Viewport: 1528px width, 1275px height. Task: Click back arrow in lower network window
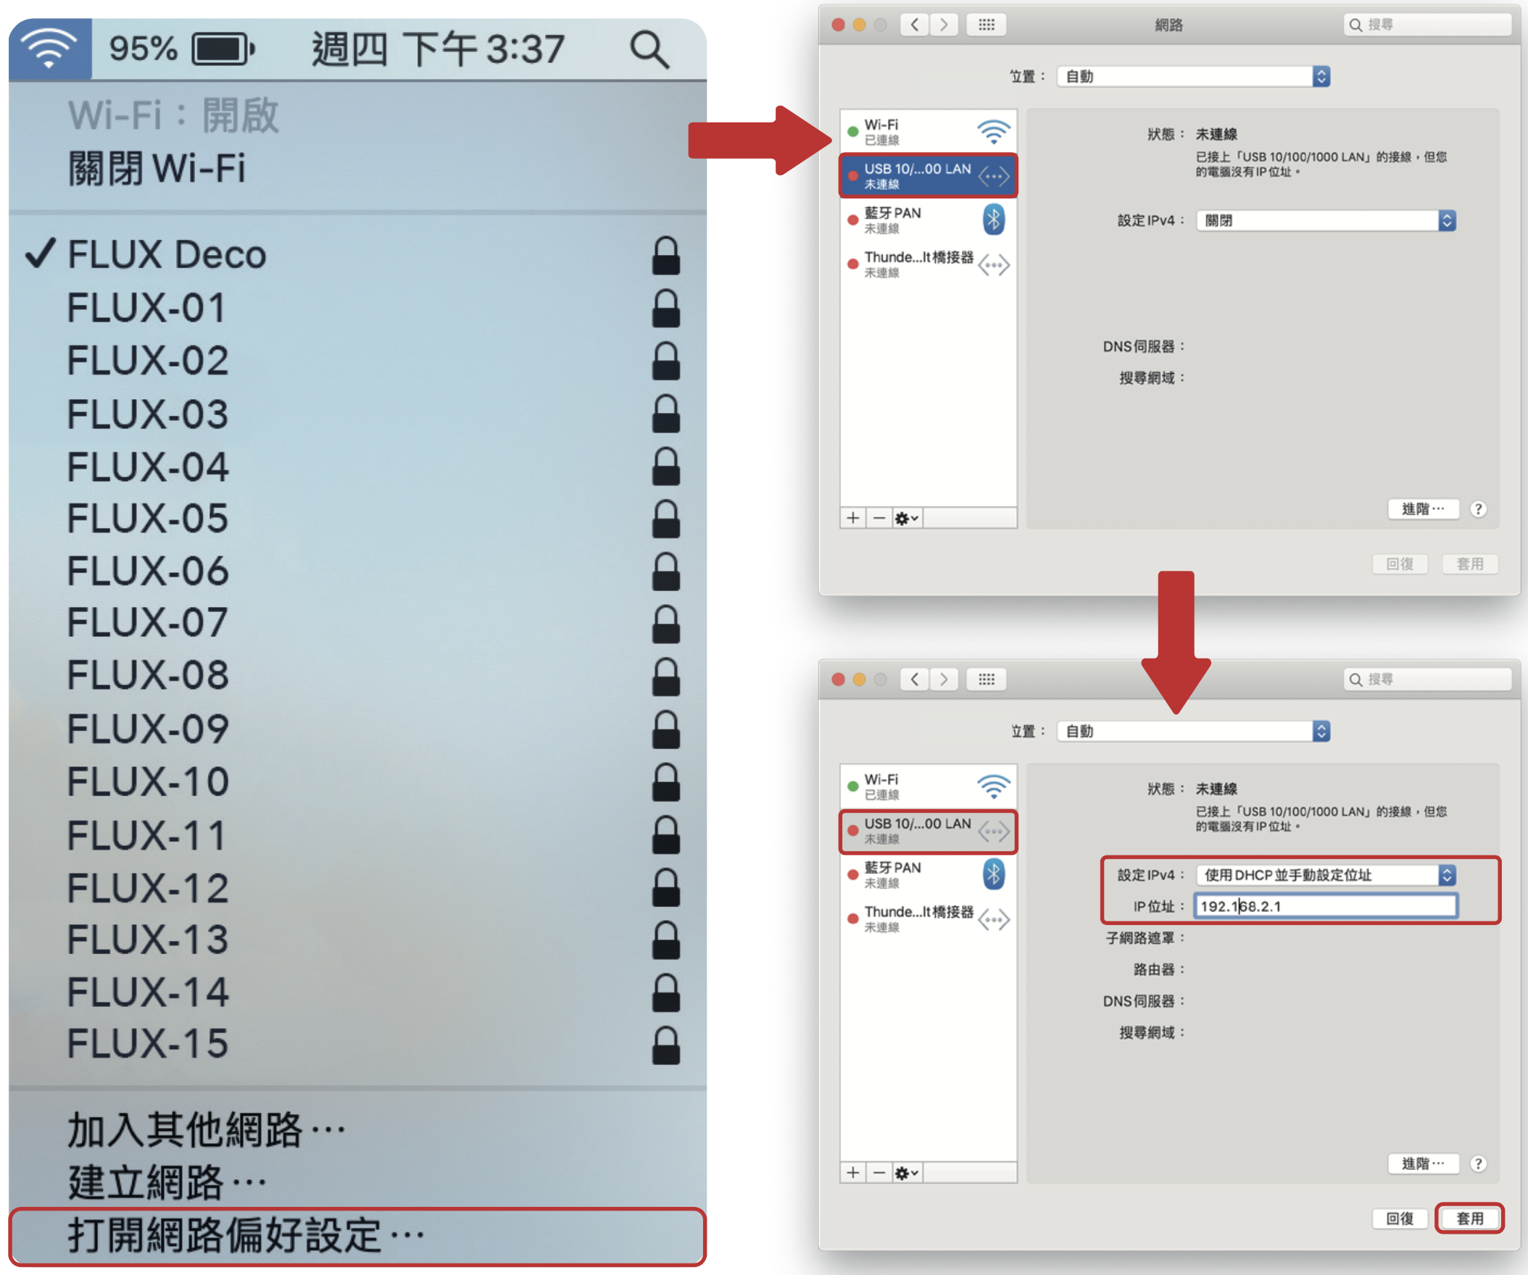pos(915,679)
